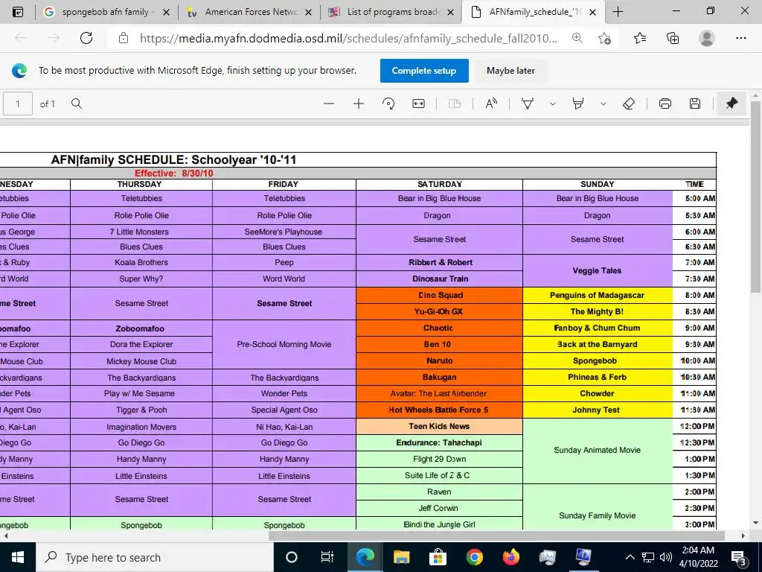The image size is (762, 572).
Task: Print the PDF document
Action: [665, 104]
